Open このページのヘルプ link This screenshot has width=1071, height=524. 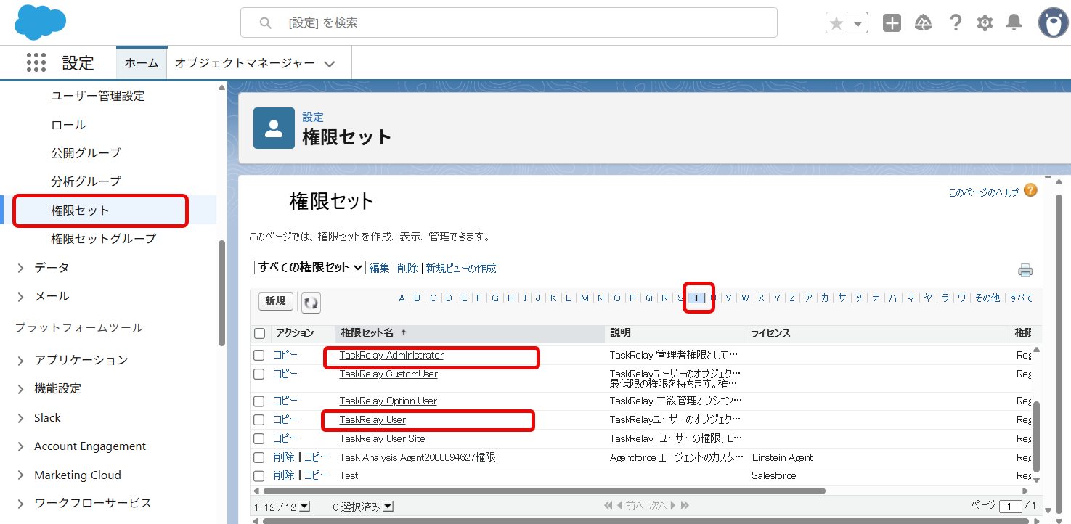click(x=984, y=193)
